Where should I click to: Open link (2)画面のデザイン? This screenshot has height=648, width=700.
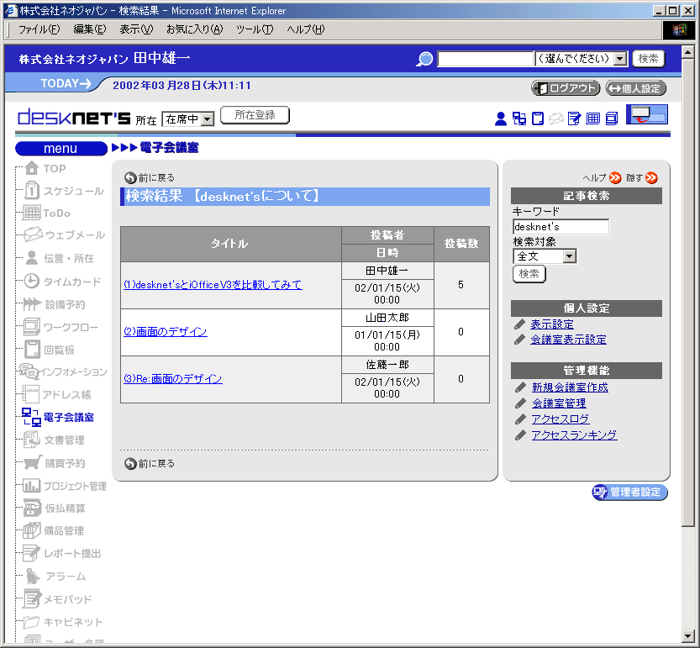pyautogui.click(x=166, y=331)
